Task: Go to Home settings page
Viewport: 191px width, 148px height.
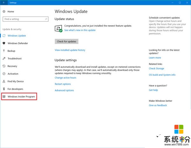Action: coord(11,11)
